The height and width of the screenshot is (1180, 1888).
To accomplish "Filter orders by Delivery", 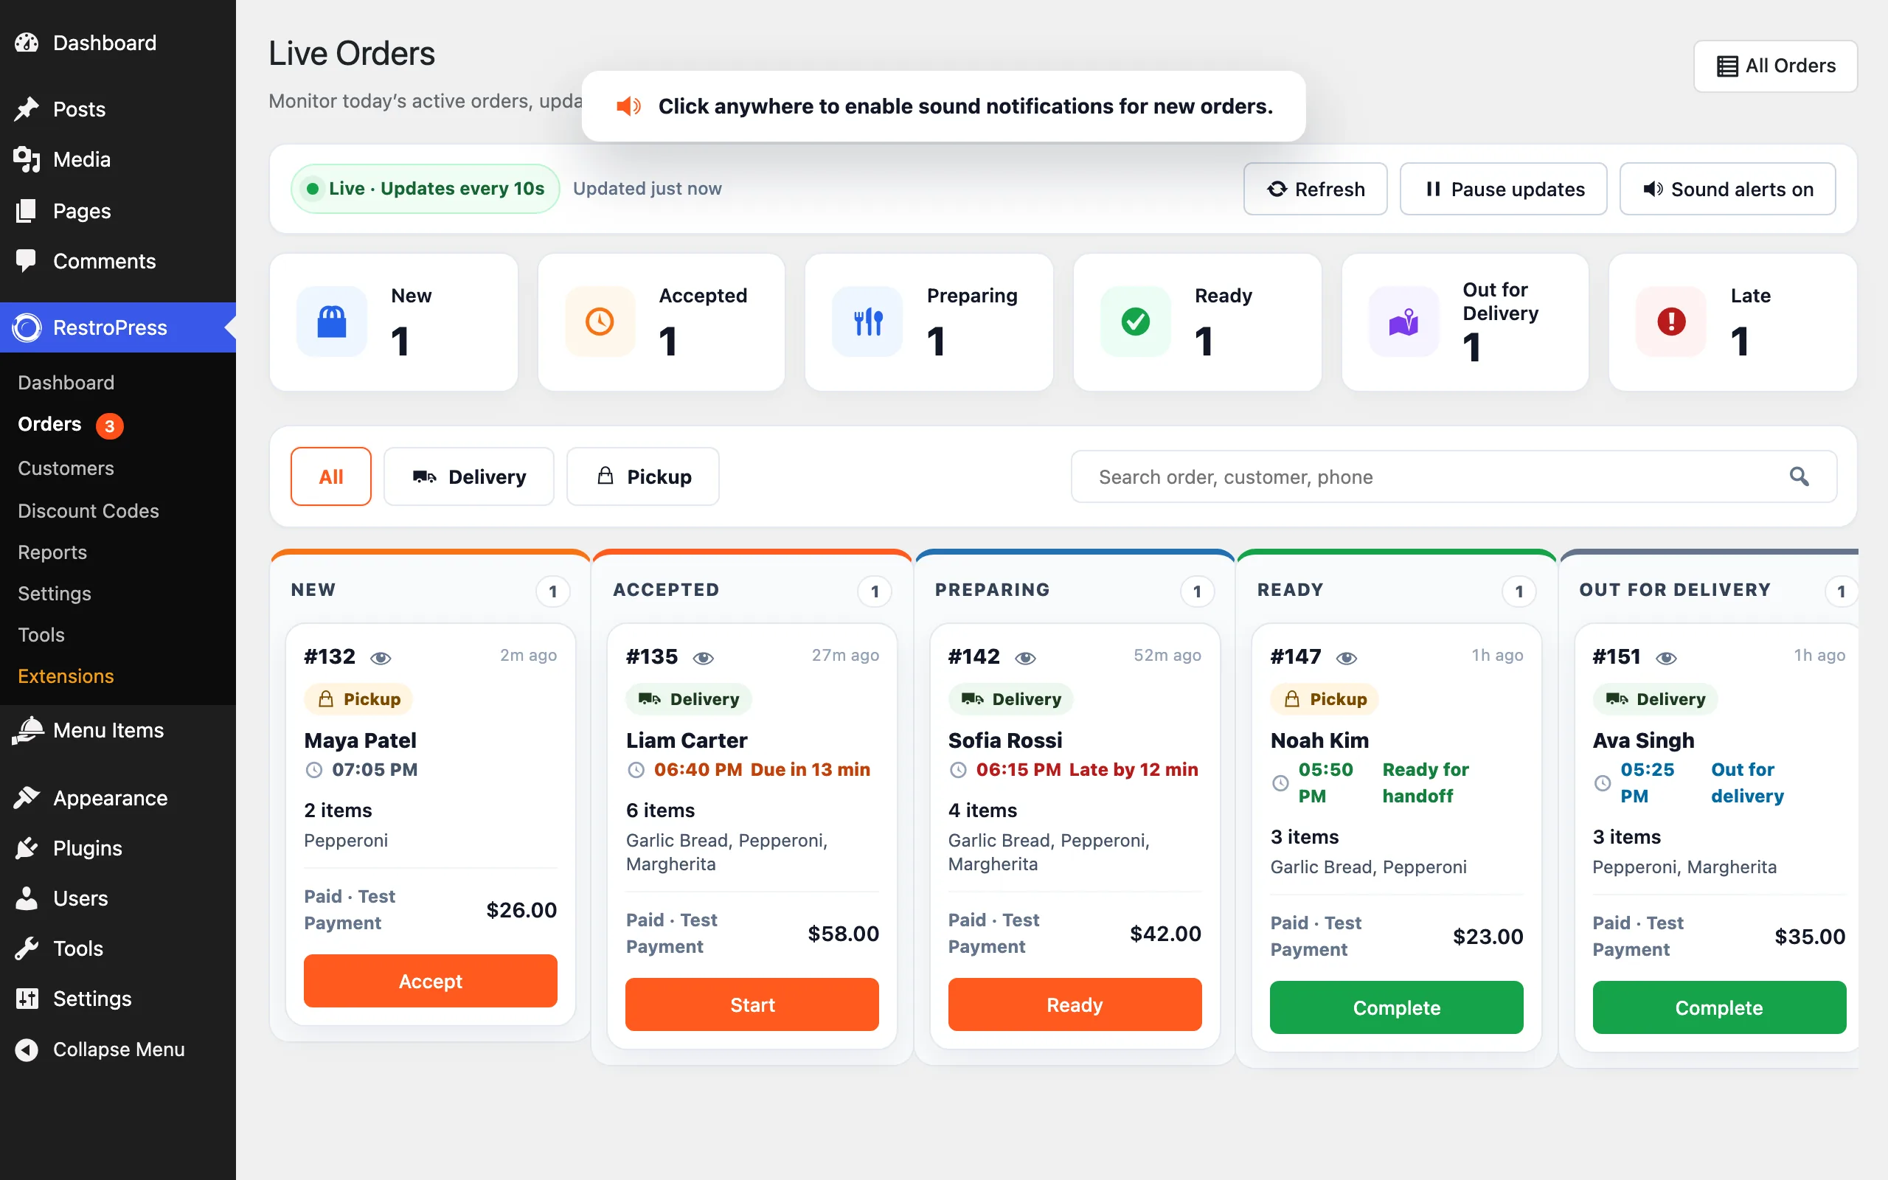I will pos(469,476).
